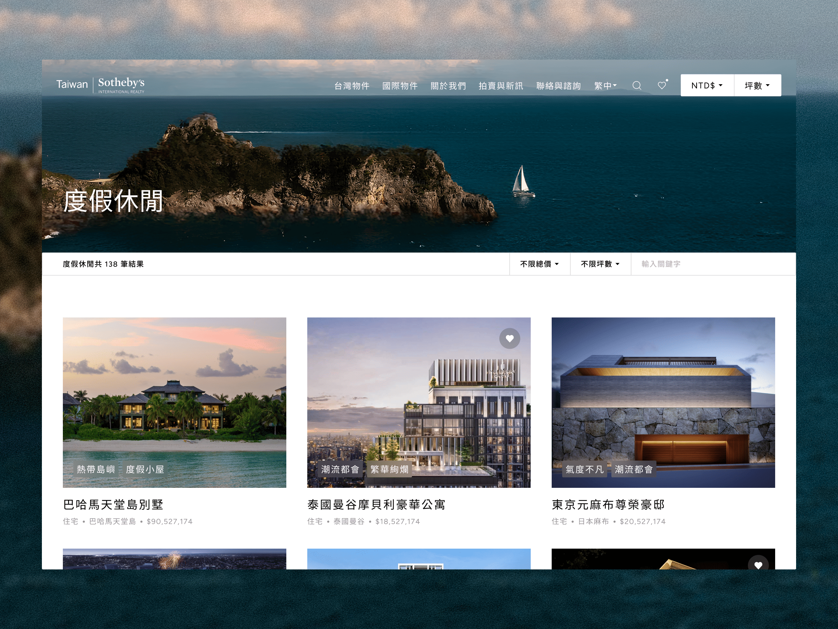Go to 關於我們 page
Image resolution: width=838 pixels, height=629 pixels.
click(448, 86)
